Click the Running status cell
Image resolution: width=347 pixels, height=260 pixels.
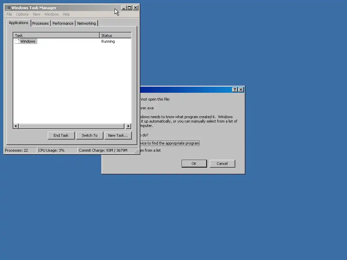[x=108, y=41]
